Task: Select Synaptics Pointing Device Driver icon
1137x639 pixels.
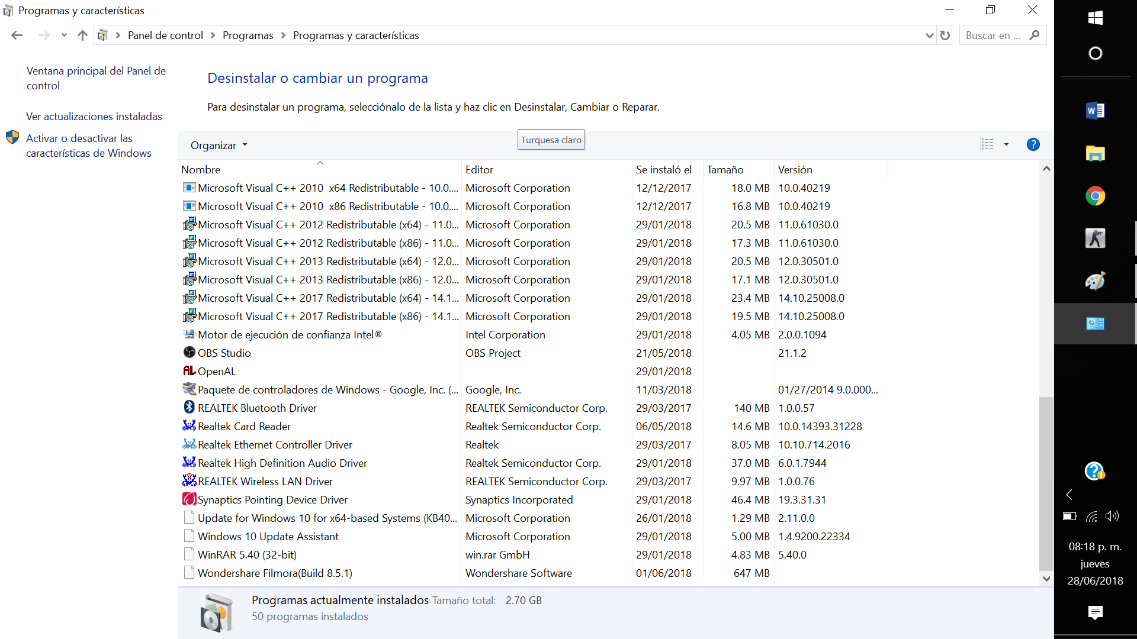Action: pyautogui.click(x=189, y=499)
